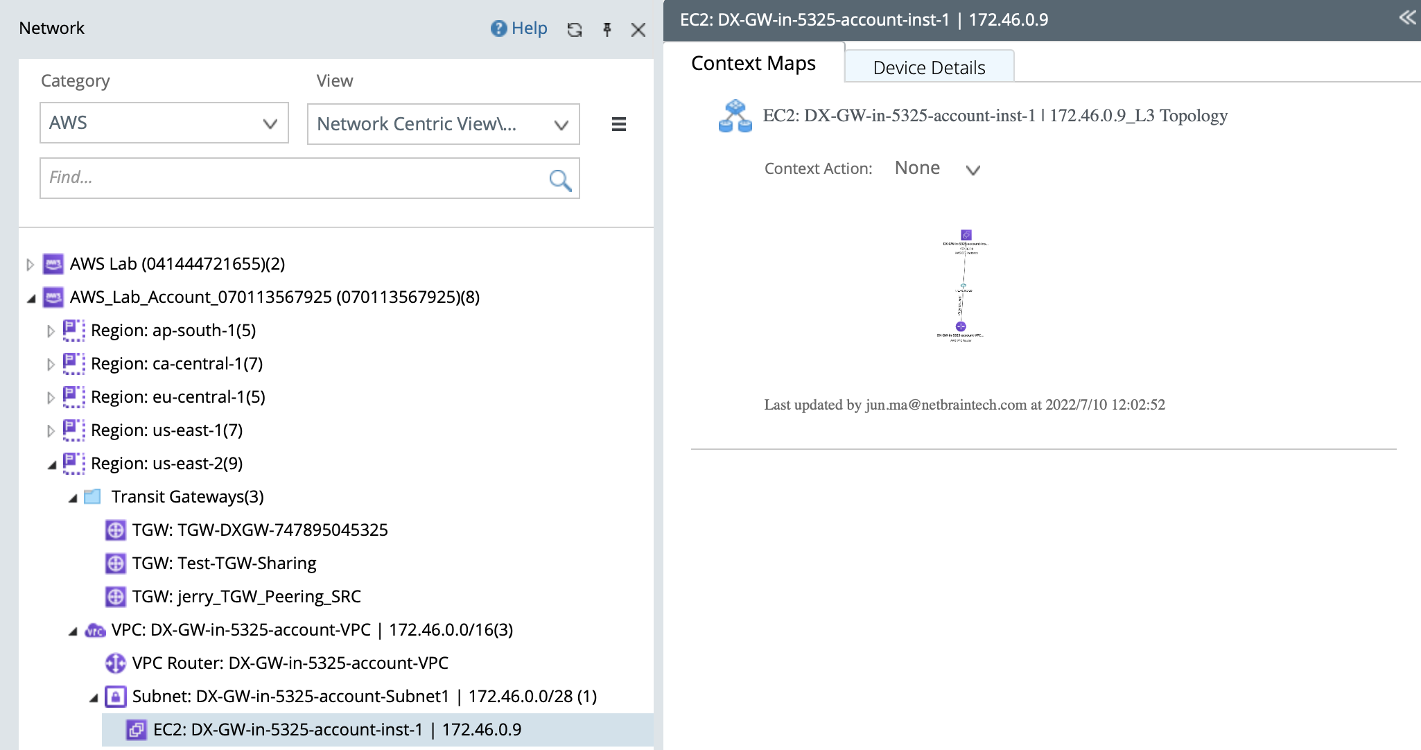Click the pin icon in Network panel
The height and width of the screenshot is (750, 1421).
click(607, 29)
